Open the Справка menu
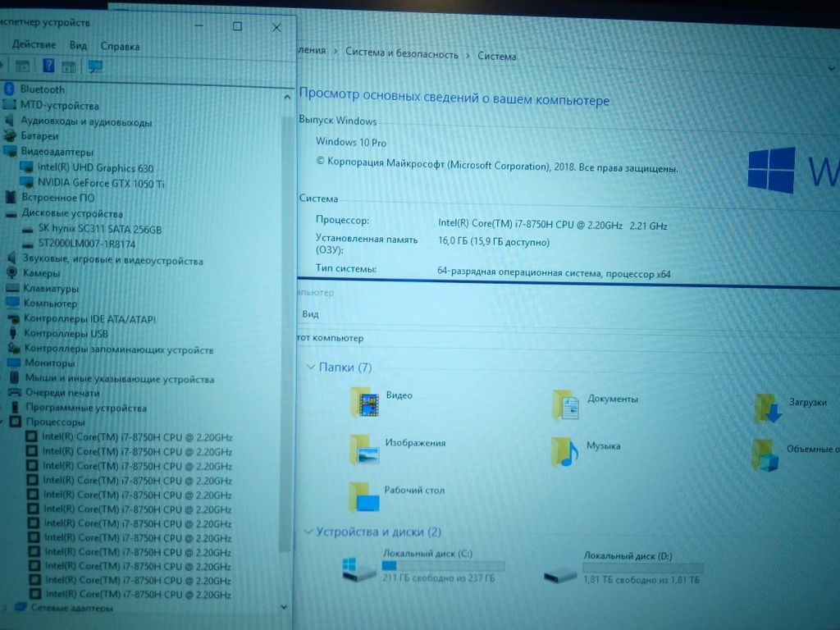Image resolution: width=840 pixels, height=630 pixels. click(120, 47)
